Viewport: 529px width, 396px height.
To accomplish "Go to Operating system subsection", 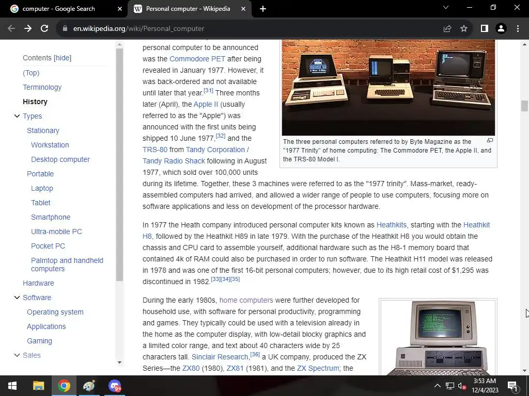I will pyautogui.click(x=55, y=312).
